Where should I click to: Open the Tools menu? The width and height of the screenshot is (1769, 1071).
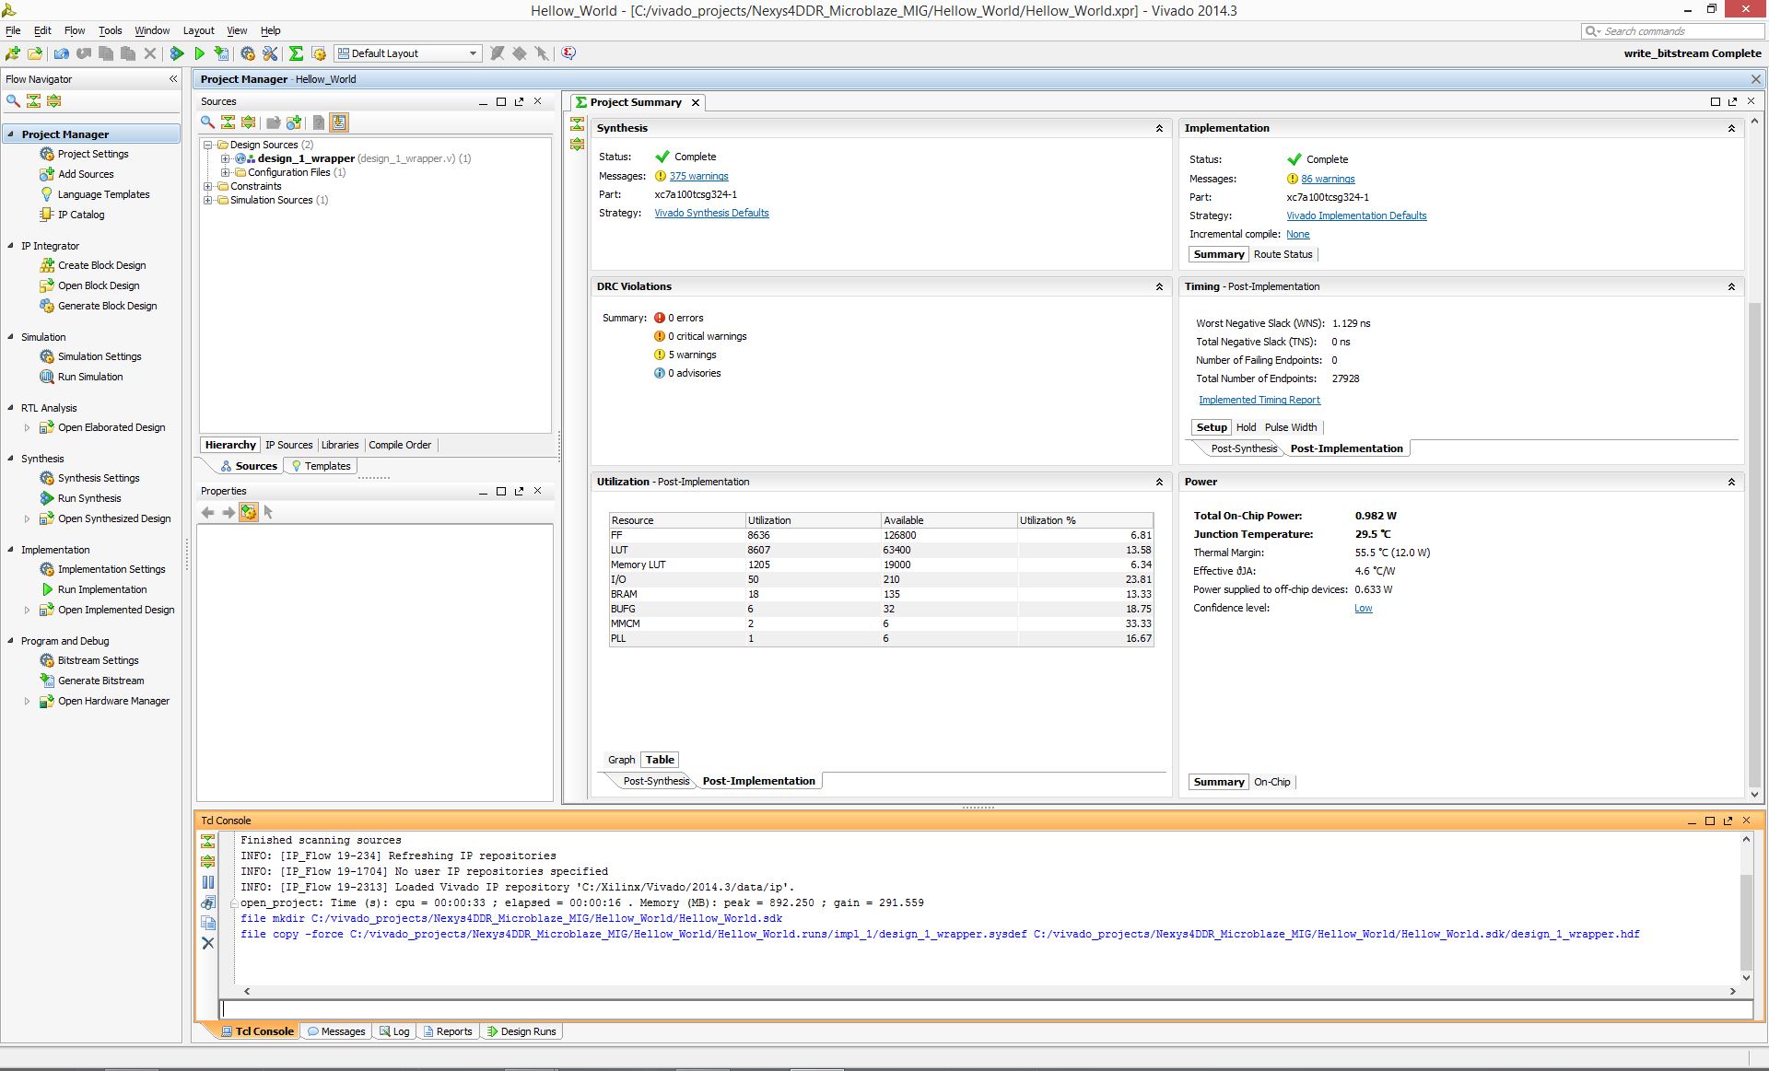click(110, 30)
